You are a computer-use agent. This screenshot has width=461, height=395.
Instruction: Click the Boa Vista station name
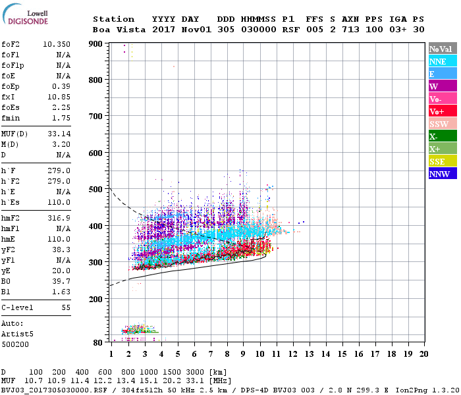tap(119, 30)
